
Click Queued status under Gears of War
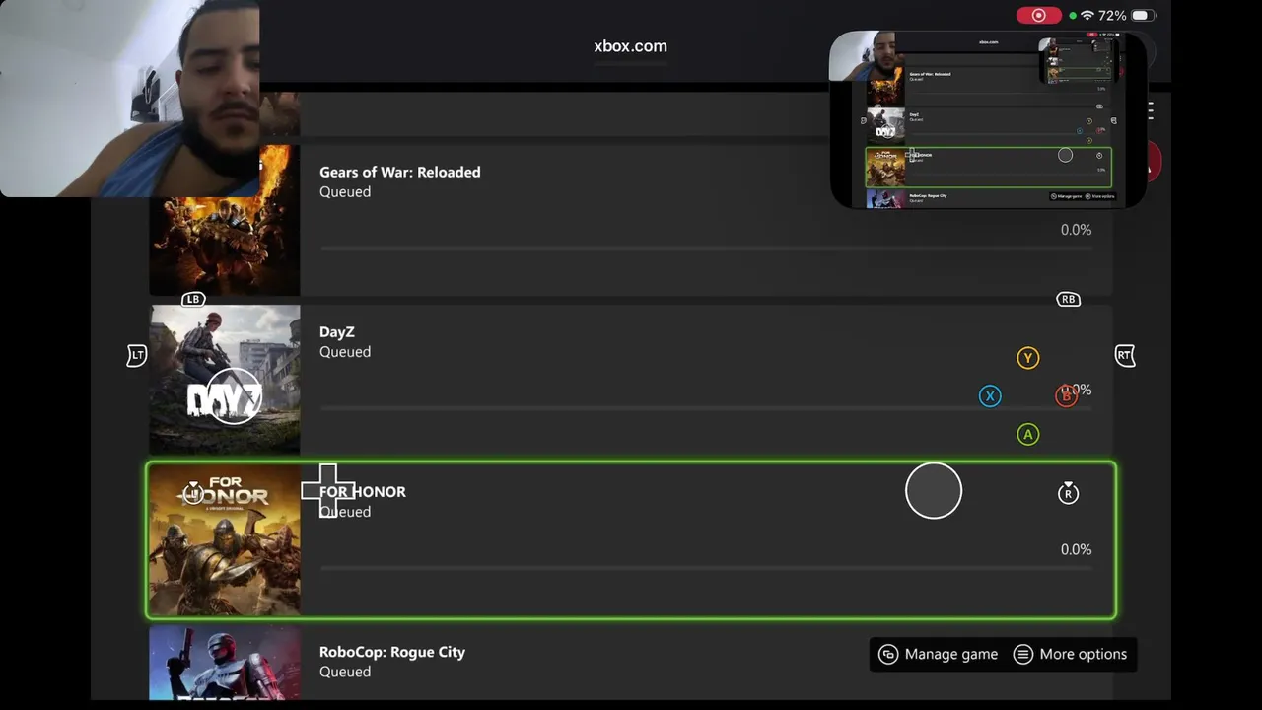(x=345, y=191)
